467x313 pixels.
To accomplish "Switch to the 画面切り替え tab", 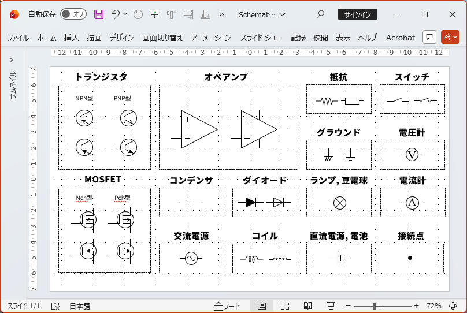I will click(162, 38).
